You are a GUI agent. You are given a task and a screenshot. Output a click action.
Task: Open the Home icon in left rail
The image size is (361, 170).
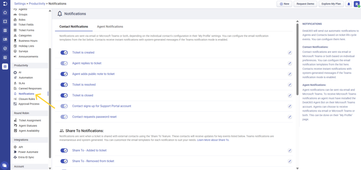pos(5,12)
